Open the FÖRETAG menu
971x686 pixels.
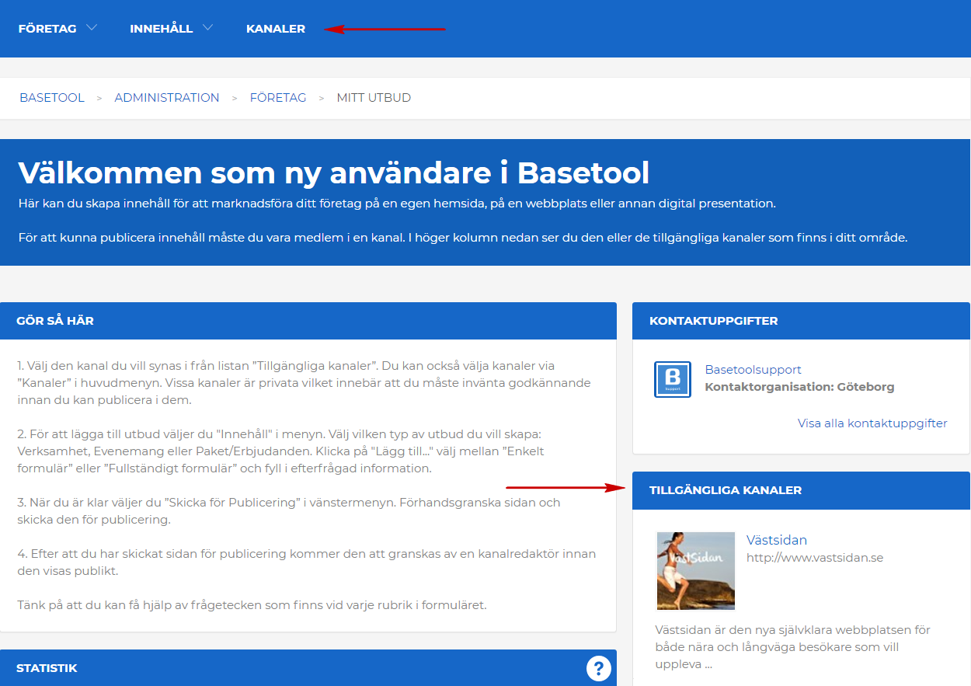[47, 29]
